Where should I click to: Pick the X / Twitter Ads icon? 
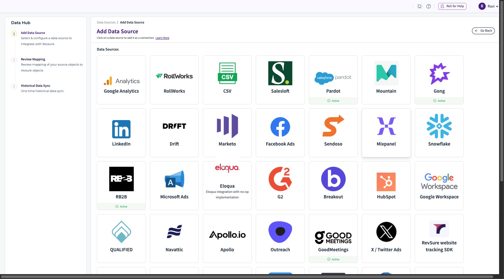(x=386, y=232)
